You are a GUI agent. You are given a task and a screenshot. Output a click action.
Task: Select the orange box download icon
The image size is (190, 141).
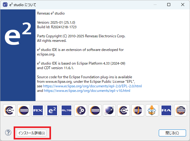[152, 110]
